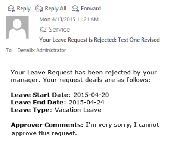Image resolution: width=180 pixels, height=146 pixels.
Task: Click the Leave Type bold label
Action: tap(31, 110)
